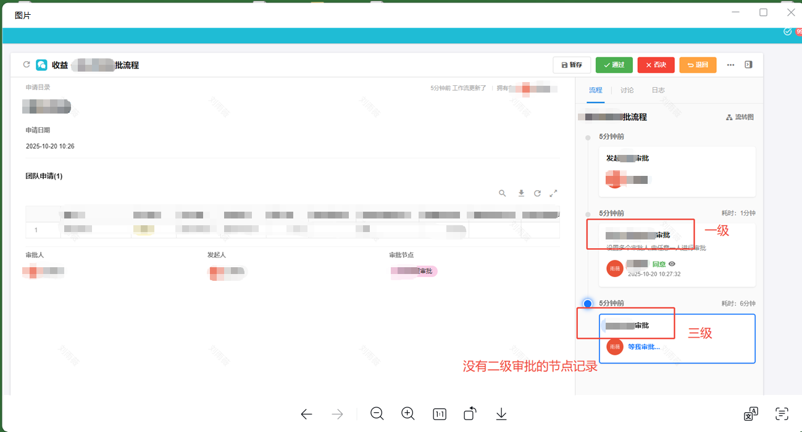This screenshot has height=432, width=802.
Task: Search the 团队申请 table with the magnifier icon
Action: click(503, 193)
